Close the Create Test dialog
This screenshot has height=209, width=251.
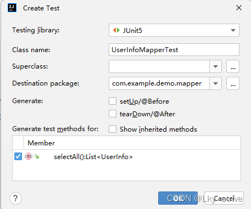pos(239,8)
